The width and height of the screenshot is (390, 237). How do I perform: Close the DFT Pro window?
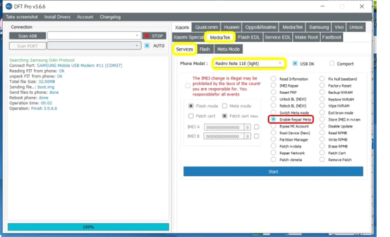362,6
